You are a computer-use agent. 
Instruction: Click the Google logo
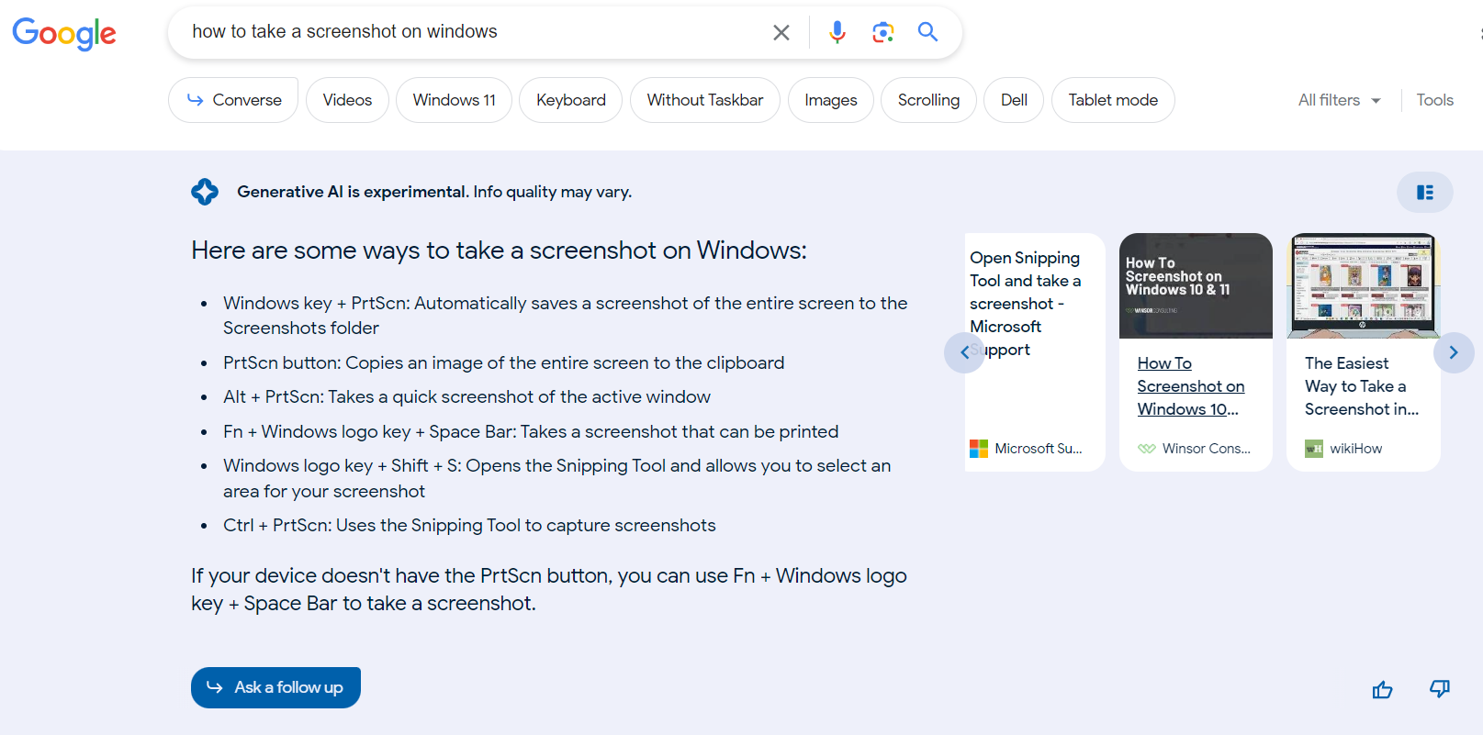(x=64, y=33)
